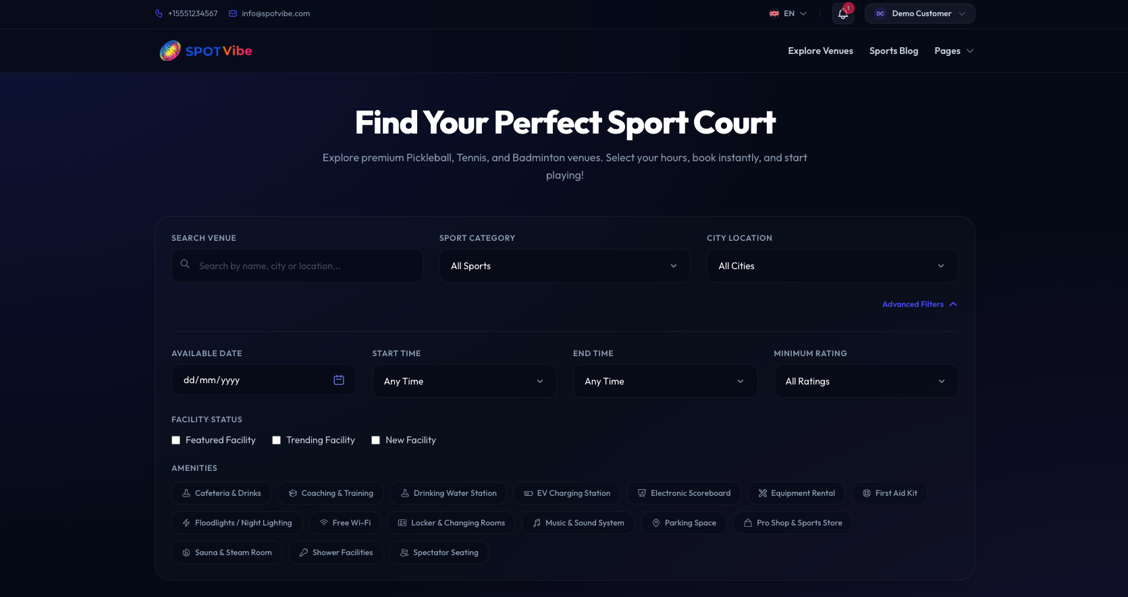Viewport: 1128px width, 597px height.
Task: Click the Available Date field
Action: [x=263, y=380]
